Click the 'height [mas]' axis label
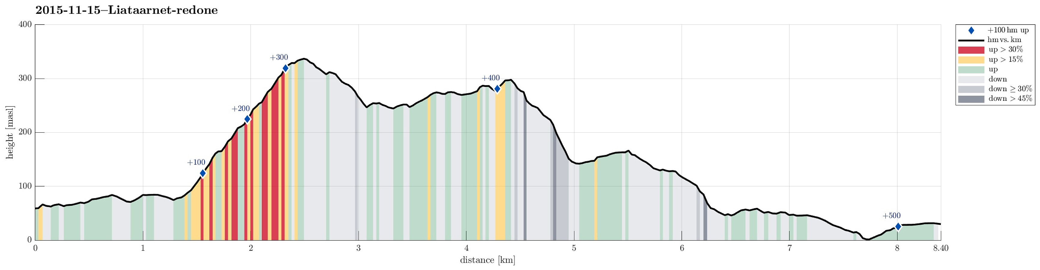The image size is (1040, 270). click(10, 132)
